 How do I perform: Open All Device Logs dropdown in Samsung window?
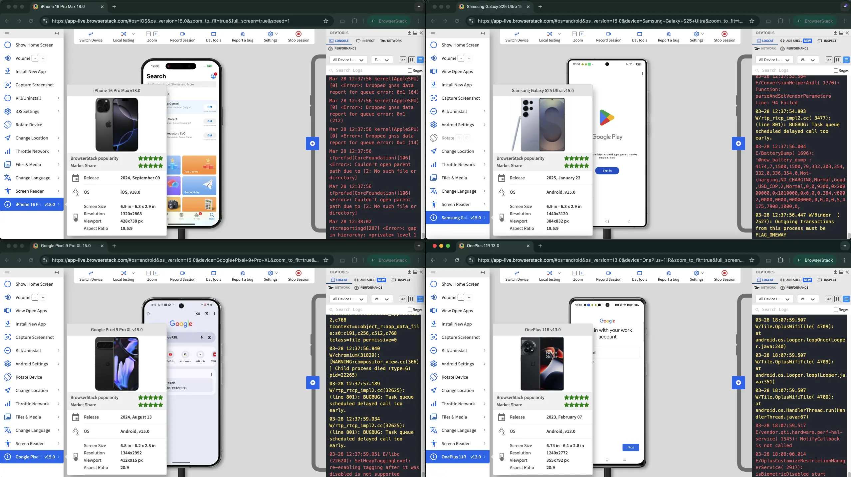(x=774, y=60)
